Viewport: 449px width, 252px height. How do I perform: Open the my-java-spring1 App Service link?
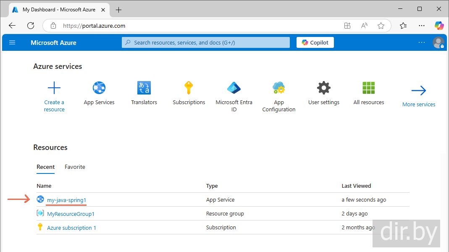click(x=66, y=200)
